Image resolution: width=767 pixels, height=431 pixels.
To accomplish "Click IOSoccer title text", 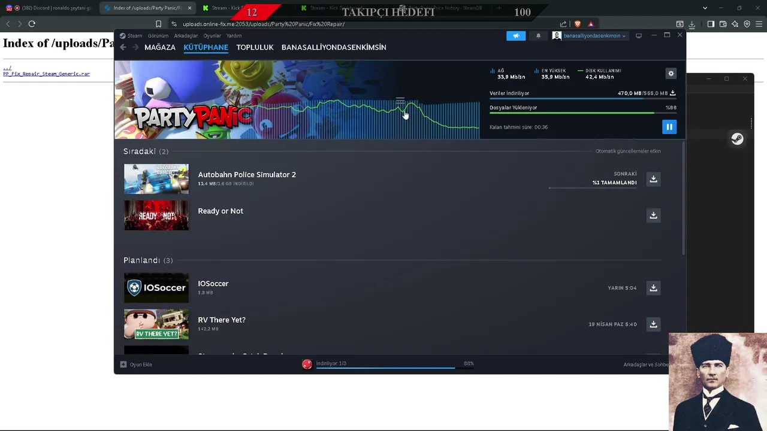I will pyautogui.click(x=213, y=284).
